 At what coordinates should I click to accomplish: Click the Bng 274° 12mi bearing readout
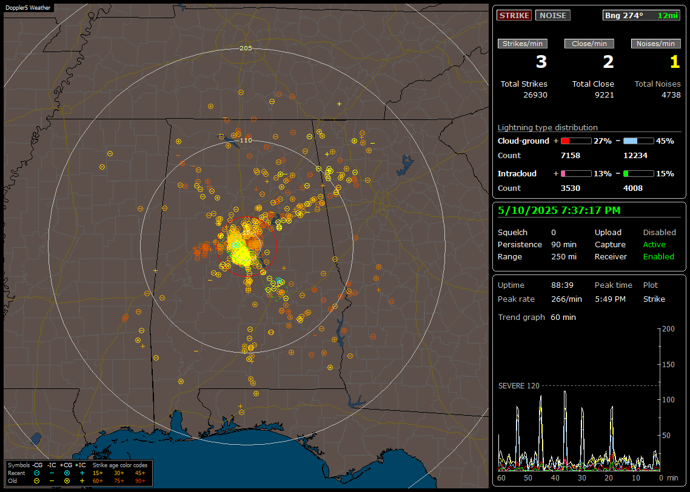tap(641, 15)
